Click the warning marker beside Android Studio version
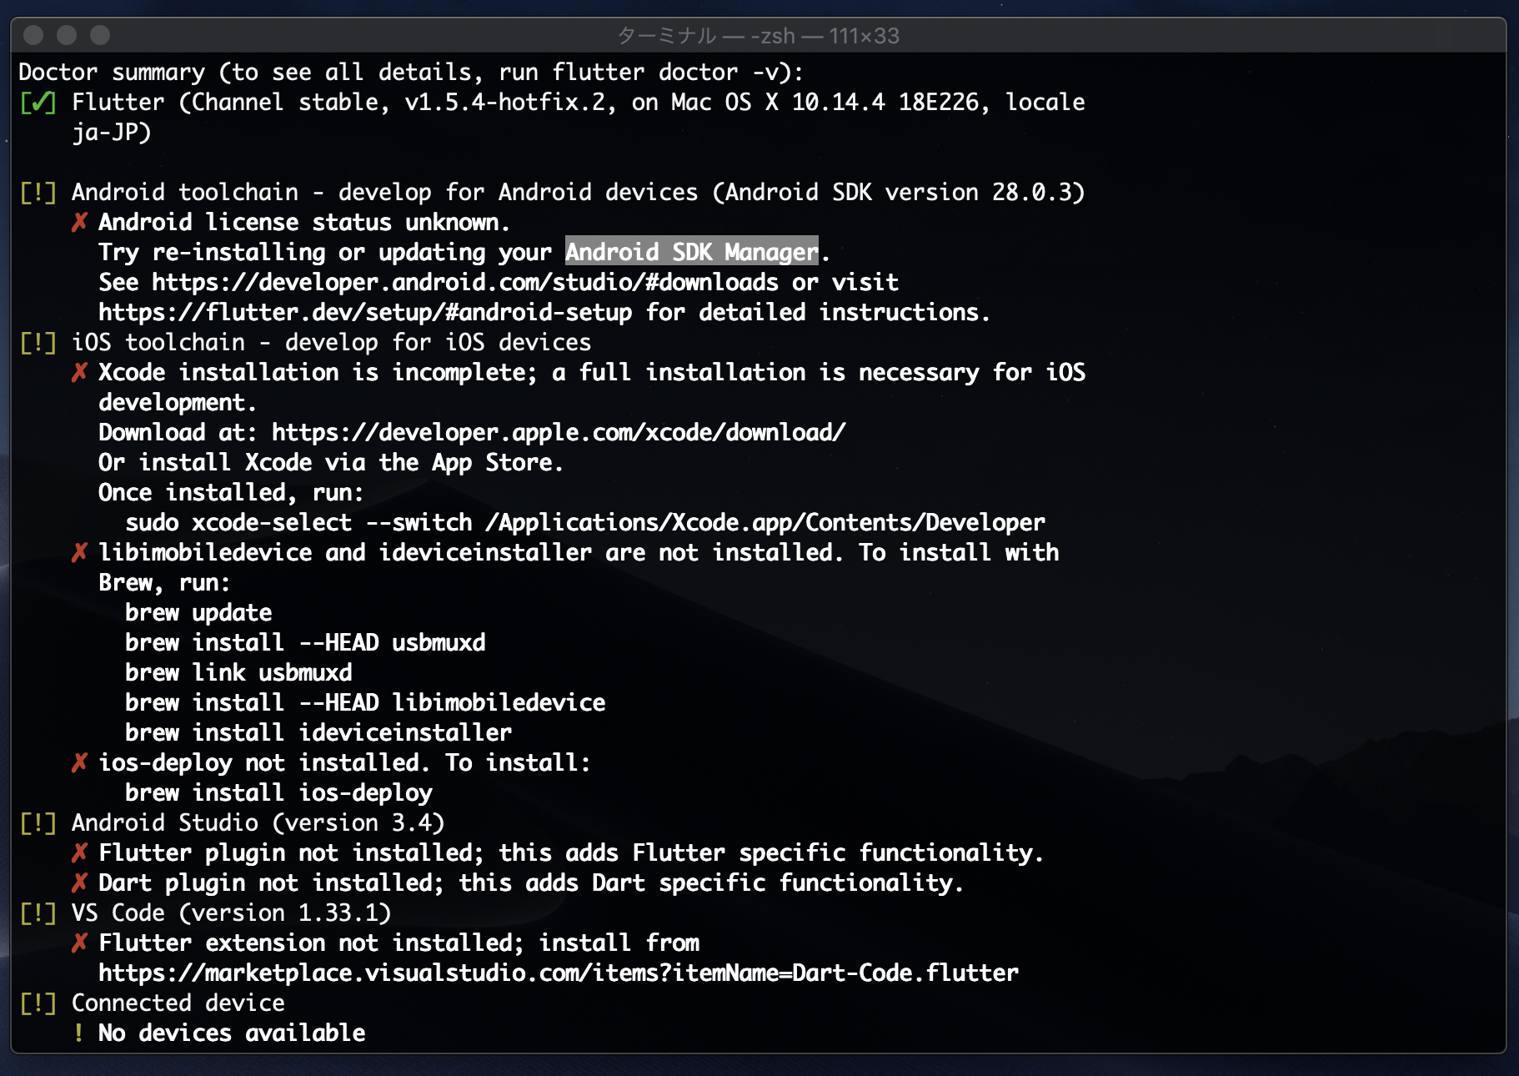Screen dimensions: 1519x1076 38,823
